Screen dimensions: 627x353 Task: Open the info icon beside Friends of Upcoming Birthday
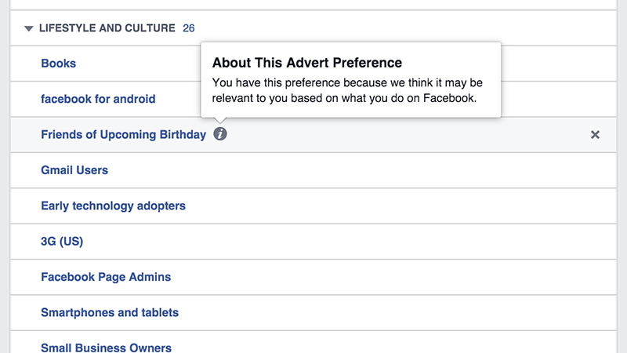pyautogui.click(x=220, y=134)
